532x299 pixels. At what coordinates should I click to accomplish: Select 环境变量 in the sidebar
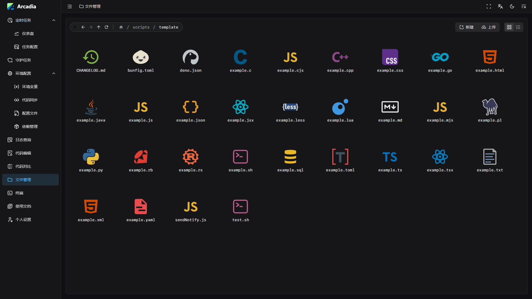pos(30,87)
